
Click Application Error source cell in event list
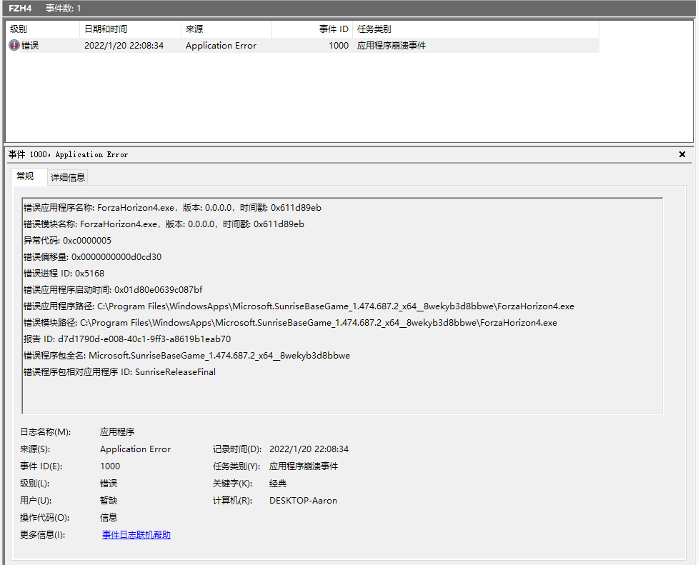[221, 46]
